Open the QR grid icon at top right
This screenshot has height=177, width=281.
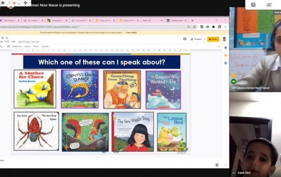(x=253, y=5)
